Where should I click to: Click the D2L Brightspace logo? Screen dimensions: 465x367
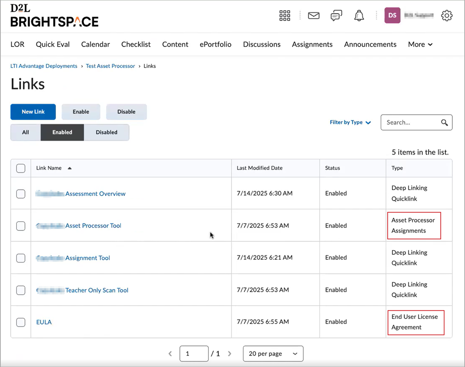[x=54, y=16]
